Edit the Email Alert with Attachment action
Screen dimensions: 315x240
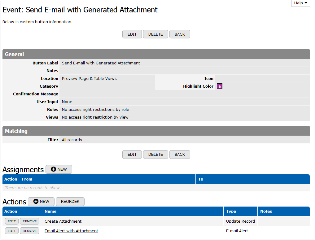pos(12,231)
